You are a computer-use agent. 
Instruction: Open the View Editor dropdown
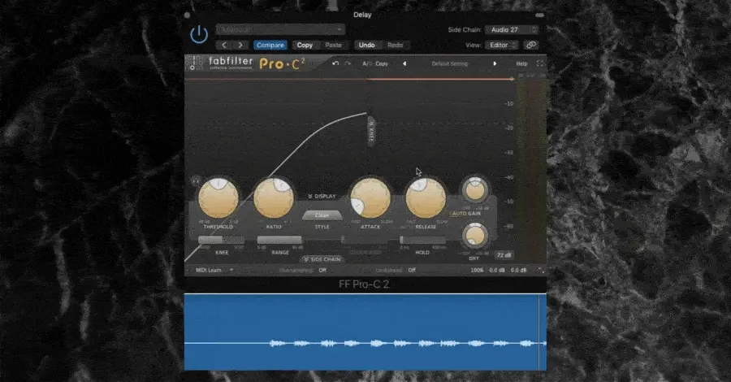502,46
